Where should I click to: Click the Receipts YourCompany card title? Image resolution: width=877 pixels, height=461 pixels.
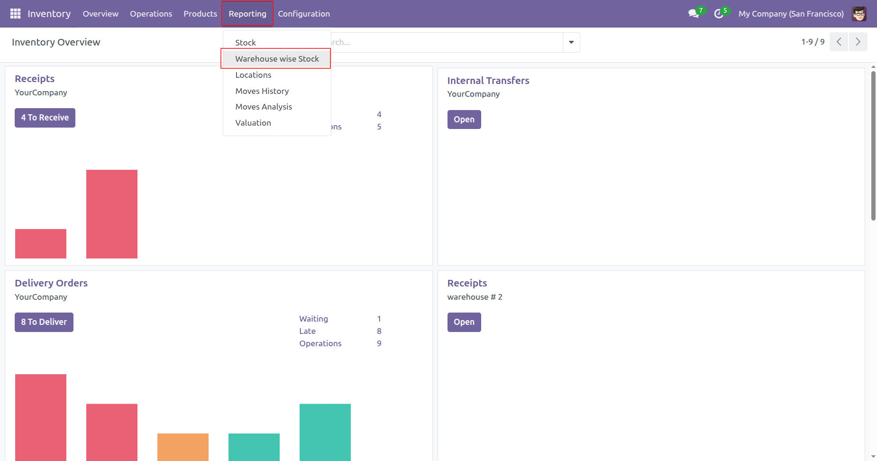point(35,79)
